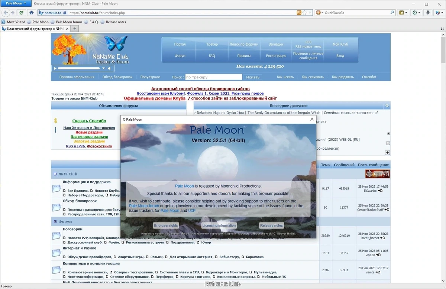Open the address bar history dropdown arrow

click(x=309, y=13)
